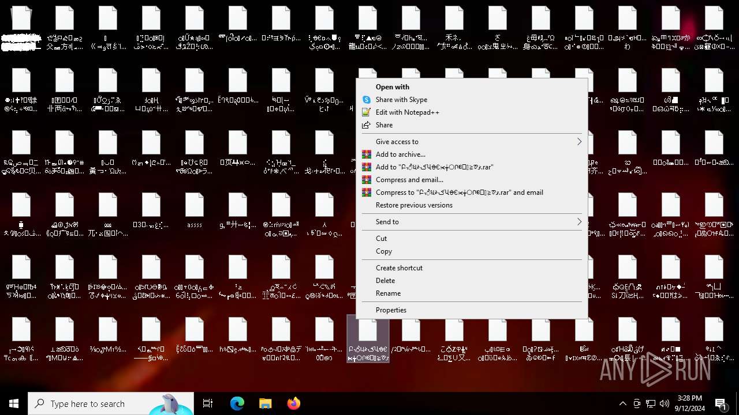The width and height of the screenshot is (739, 415).
Task: Choose Rename in the context menu
Action: pos(472,293)
